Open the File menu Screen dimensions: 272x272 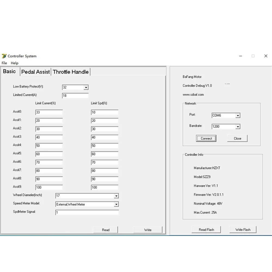coord(4,63)
